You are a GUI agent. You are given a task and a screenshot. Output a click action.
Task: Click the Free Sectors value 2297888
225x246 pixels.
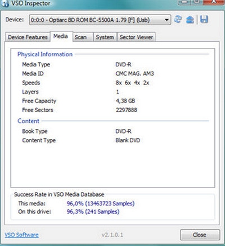point(127,110)
